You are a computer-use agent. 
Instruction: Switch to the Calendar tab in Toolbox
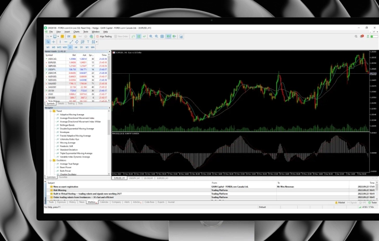[x=104, y=202]
